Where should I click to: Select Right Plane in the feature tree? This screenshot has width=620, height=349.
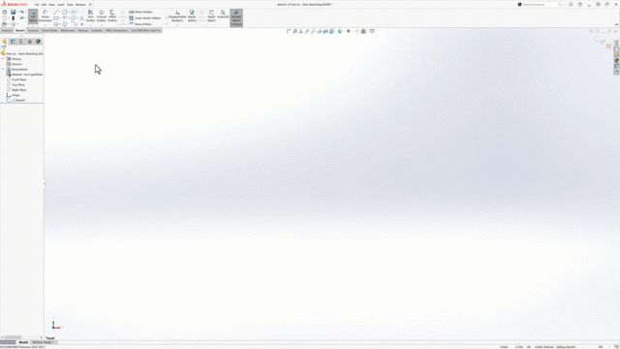pos(16,90)
